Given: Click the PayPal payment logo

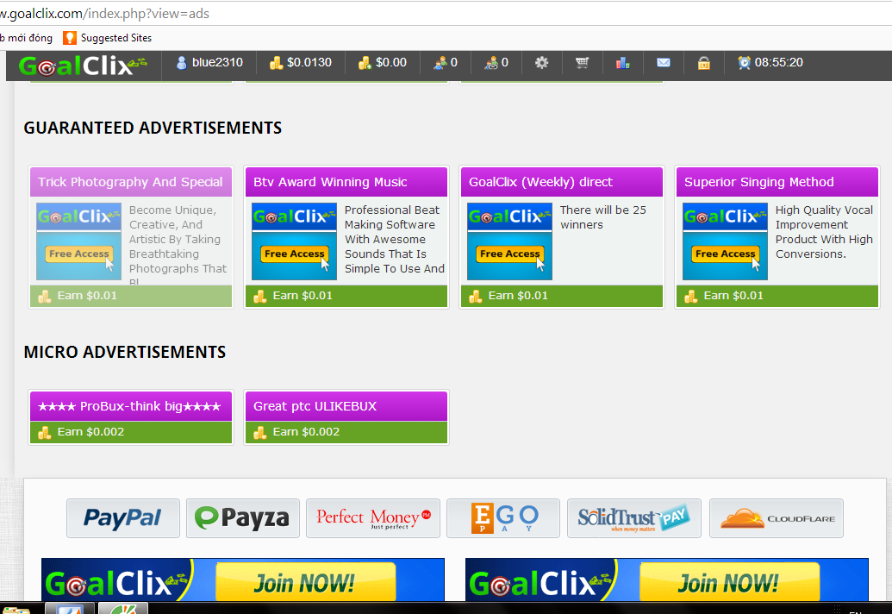Looking at the screenshot, I should [123, 518].
